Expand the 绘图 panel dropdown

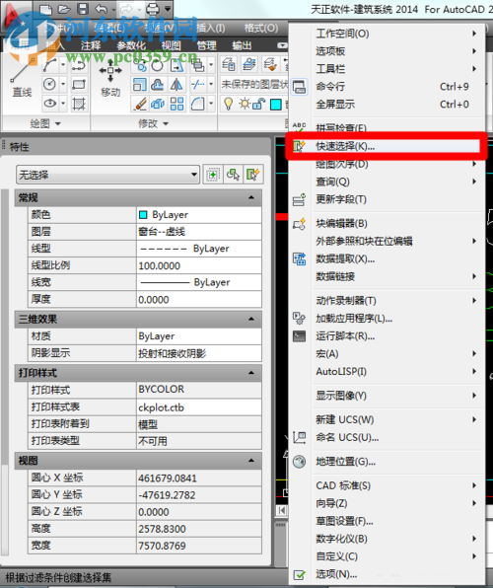click(x=45, y=123)
